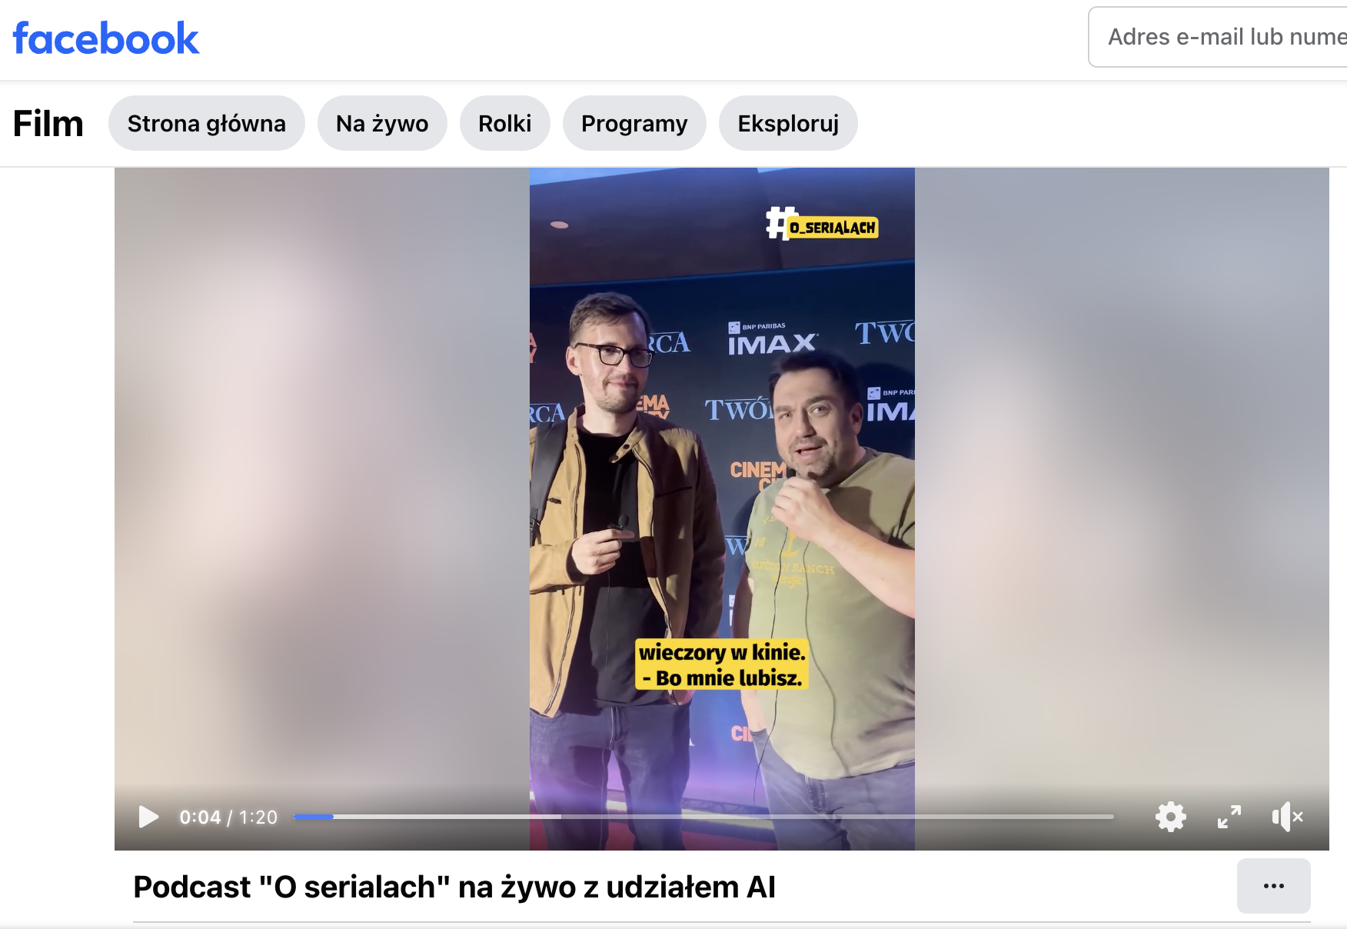The image size is (1347, 929).
Task: Open the Strona główna tab
Action: pyautogui.click(x=207, y=123)
